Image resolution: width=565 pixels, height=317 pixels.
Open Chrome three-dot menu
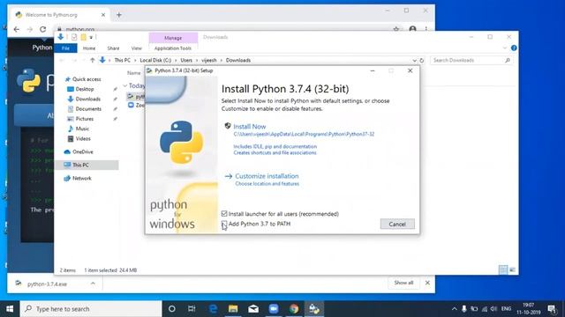(x=426, y=29)
